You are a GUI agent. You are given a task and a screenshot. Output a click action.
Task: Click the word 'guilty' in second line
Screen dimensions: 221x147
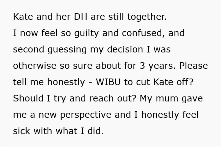point(86,33)
